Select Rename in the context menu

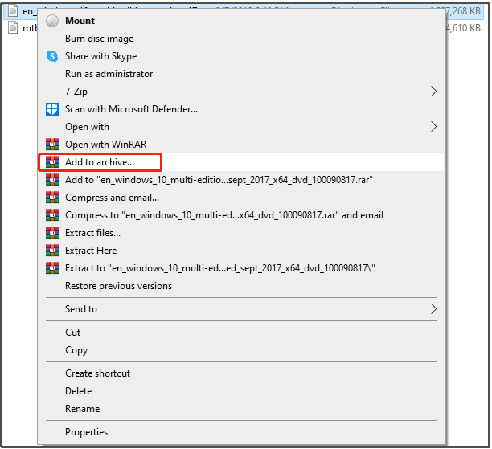(82, 409)
